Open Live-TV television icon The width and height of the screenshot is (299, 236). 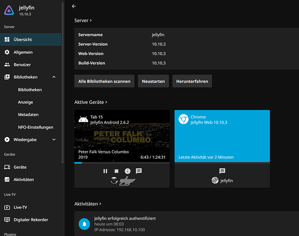point(7,207)
